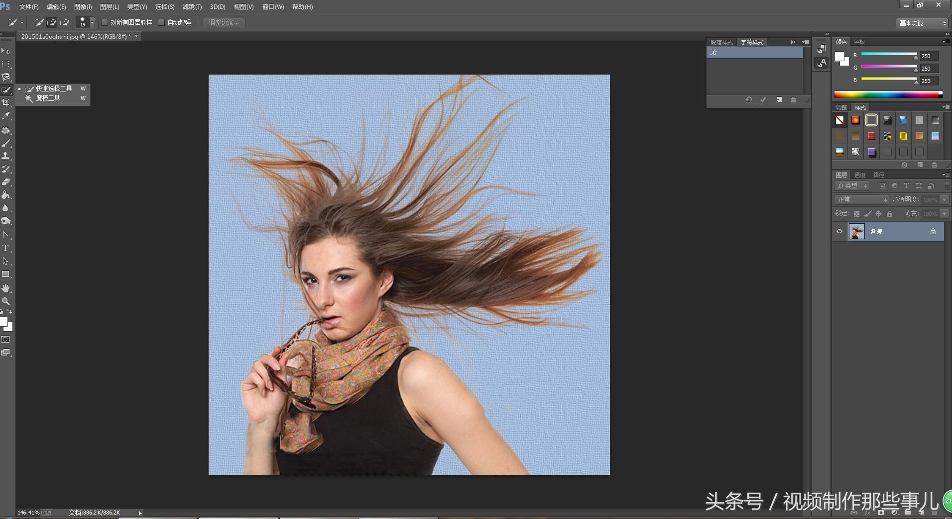
Task: Select the Eyedropper tool
Action: (6, 116)
